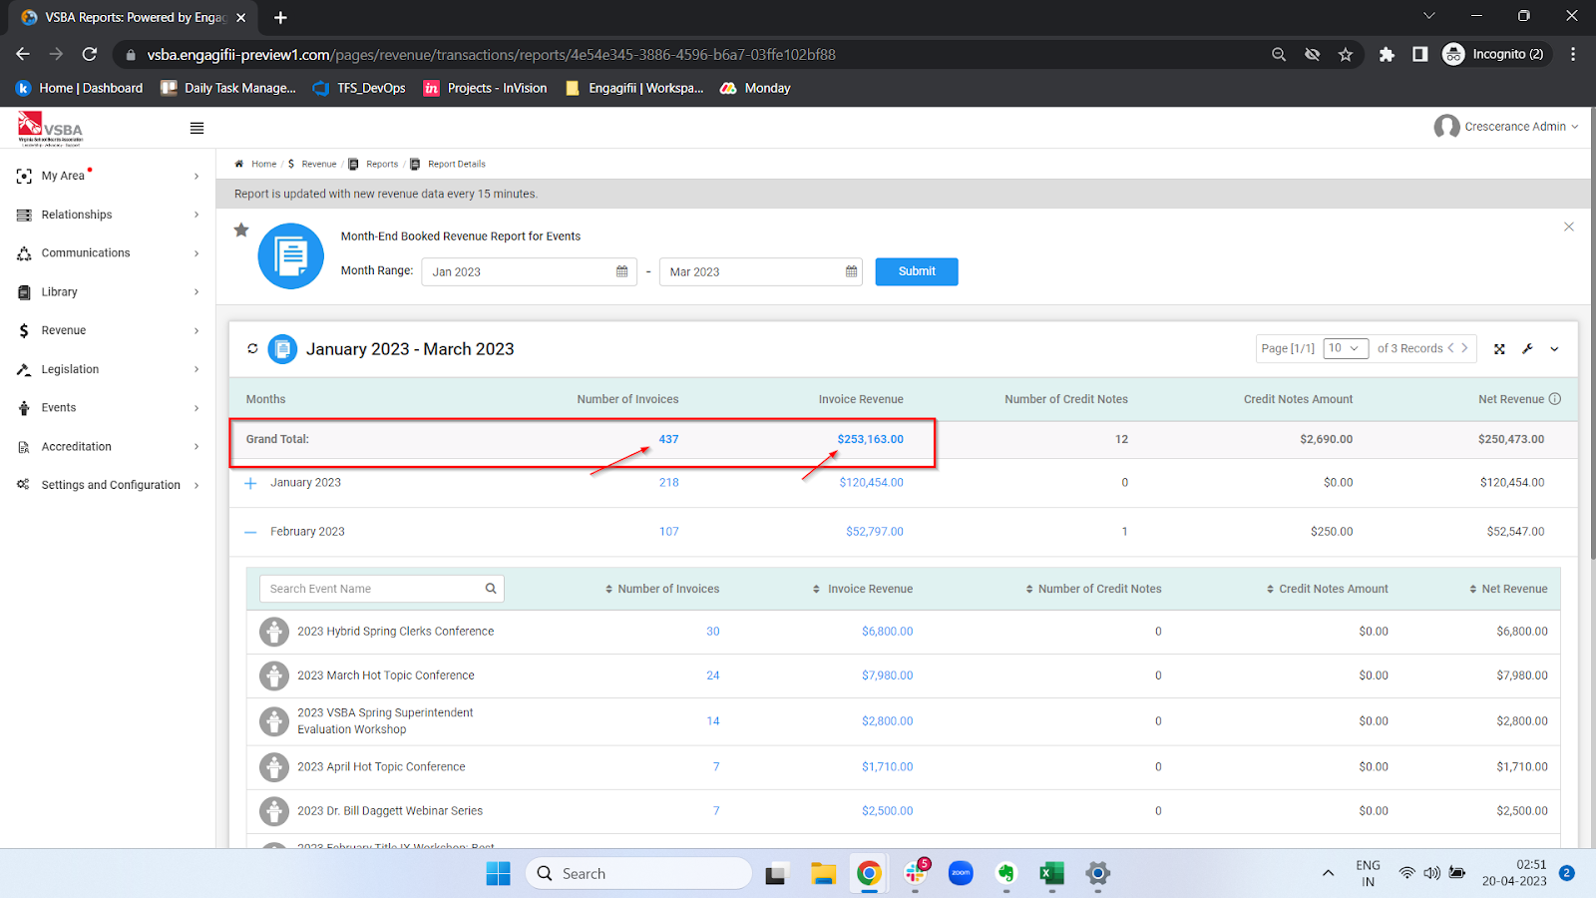Open the Settings and Configuration menu
Screen dimensions: 1596x898
coord(111,484)
